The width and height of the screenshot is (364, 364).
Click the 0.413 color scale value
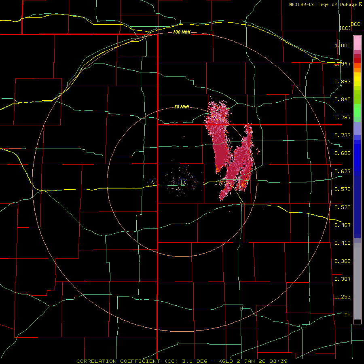[343, 243]
